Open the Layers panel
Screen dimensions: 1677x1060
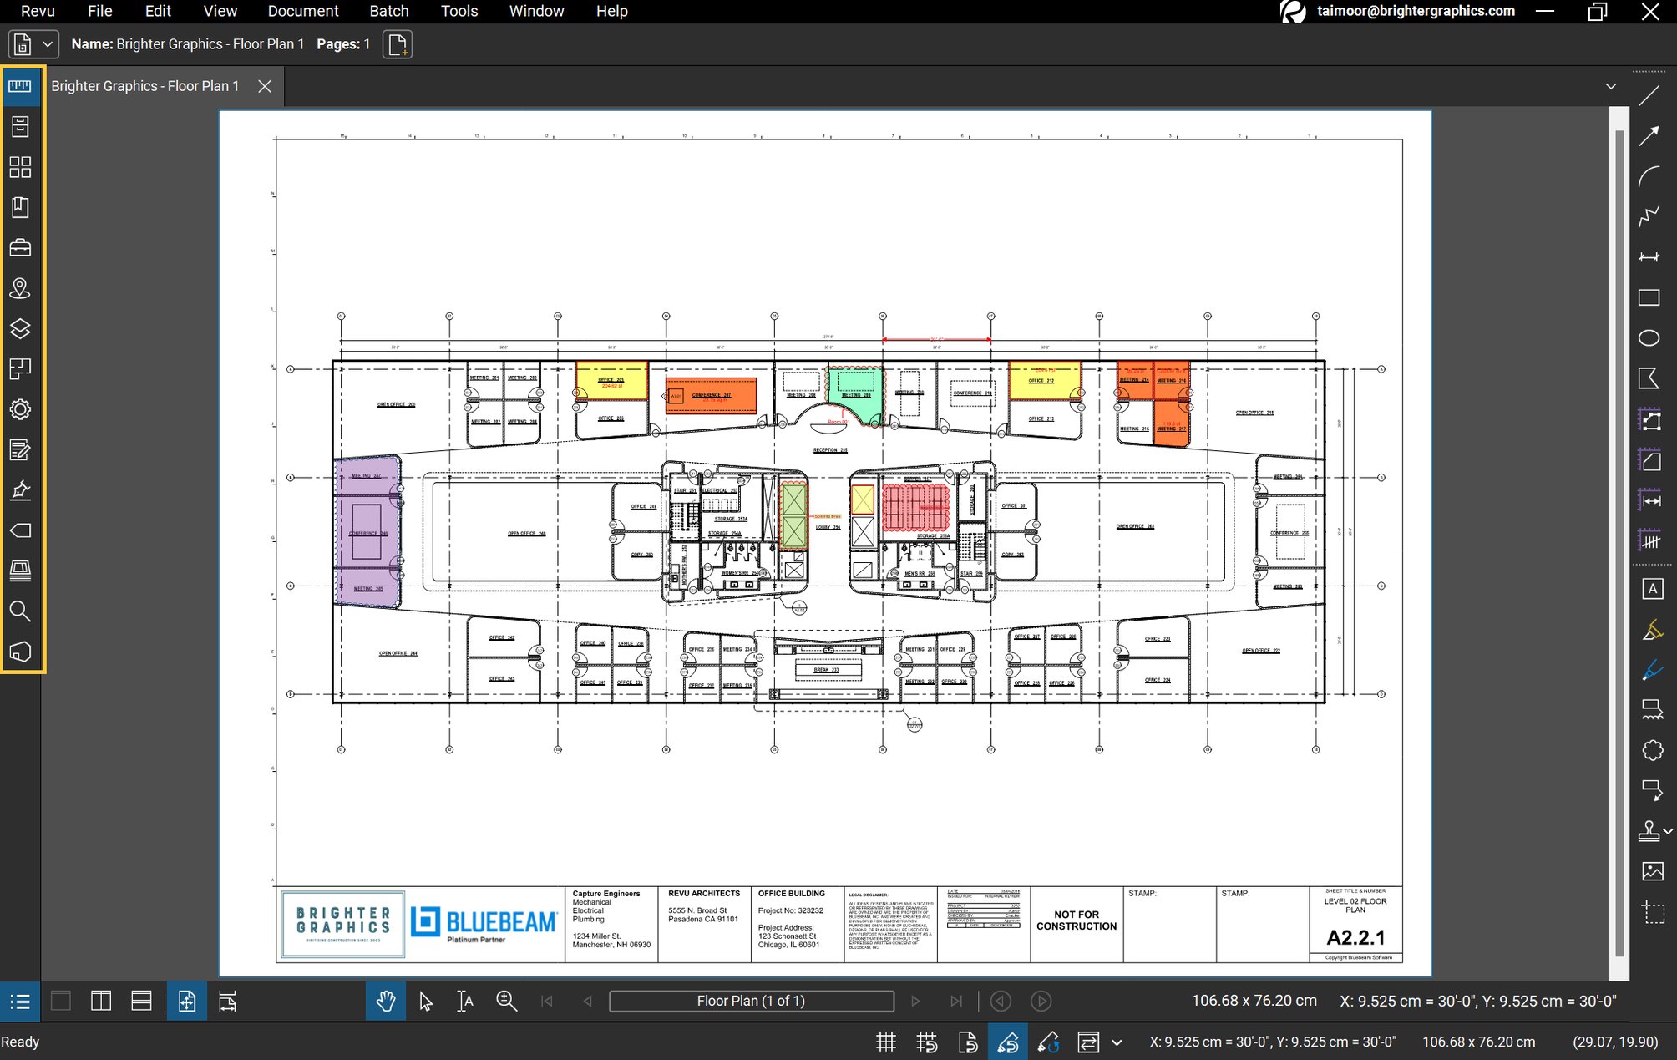click(20, 328)
